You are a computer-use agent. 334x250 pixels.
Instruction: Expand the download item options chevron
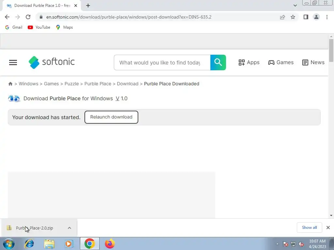(x=69, y=228)
